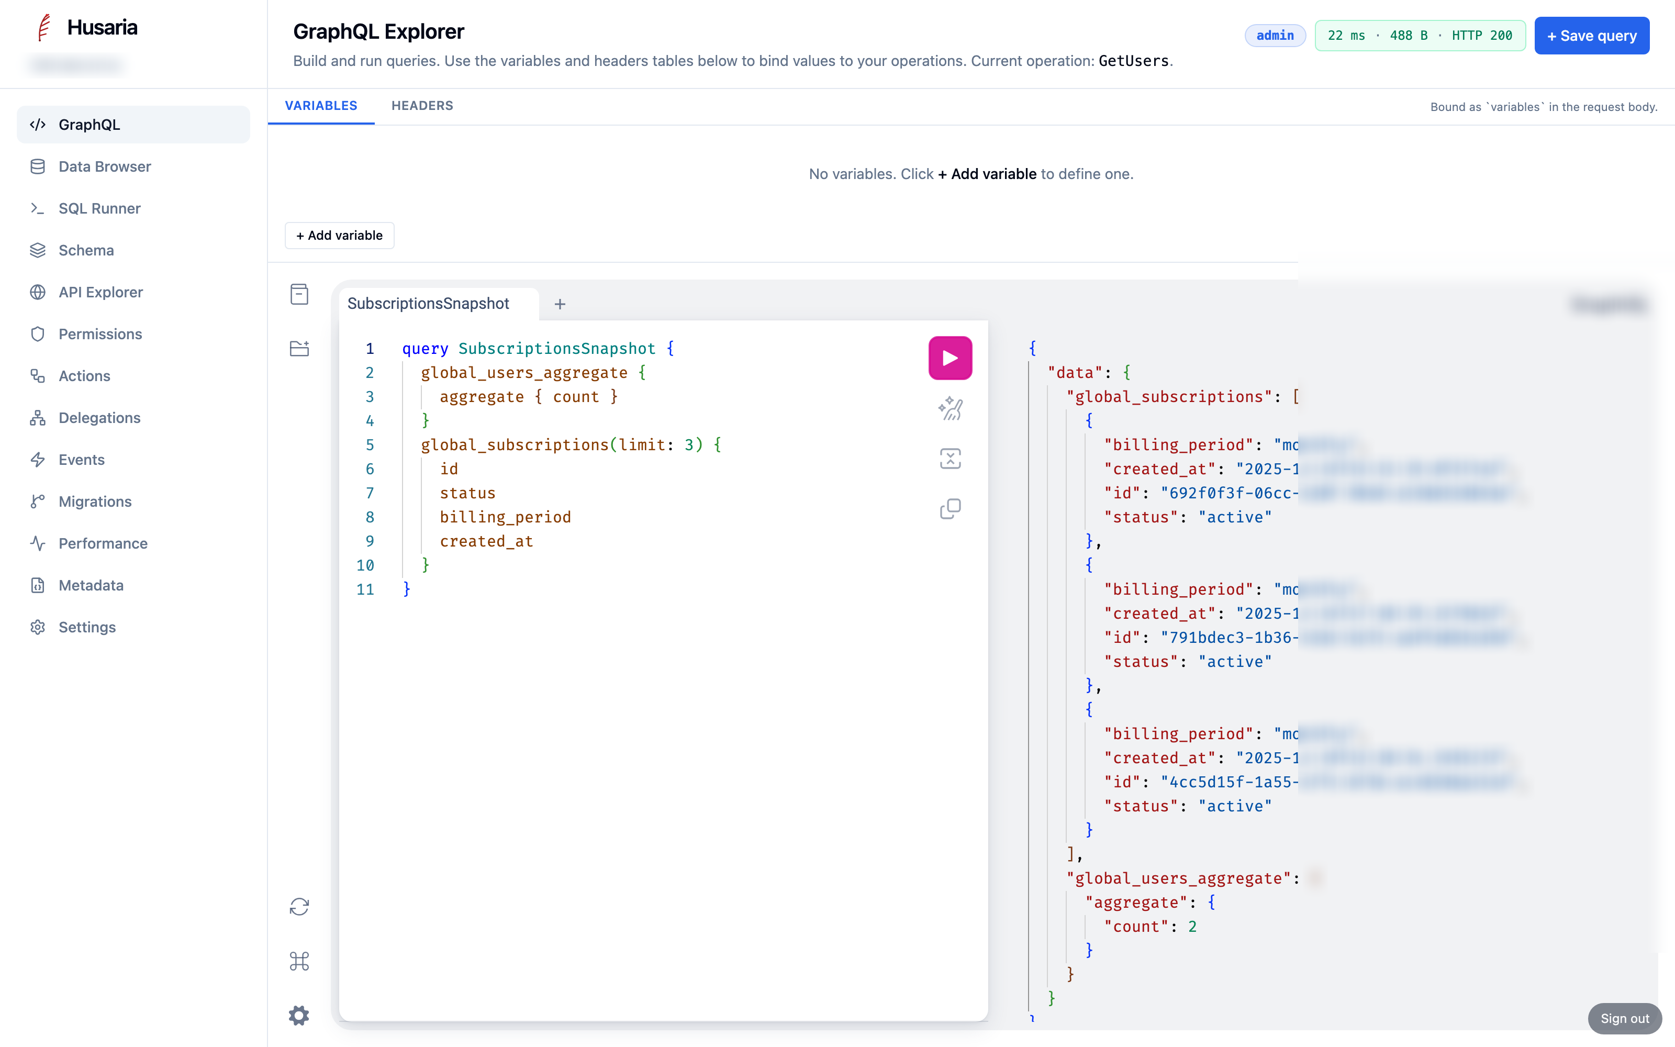The height and width of the screenshot is (1047, 1675).
Task: Prettify the query with the sparkle broom icon
Action: [x=950, y=408]
